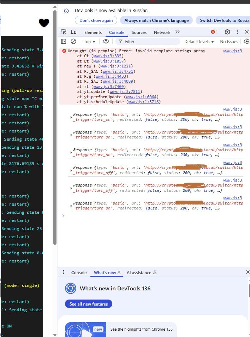Show more DevTools tabs chevron
Viewport: 250px width, 337px height.
click(x=177, y=32)
